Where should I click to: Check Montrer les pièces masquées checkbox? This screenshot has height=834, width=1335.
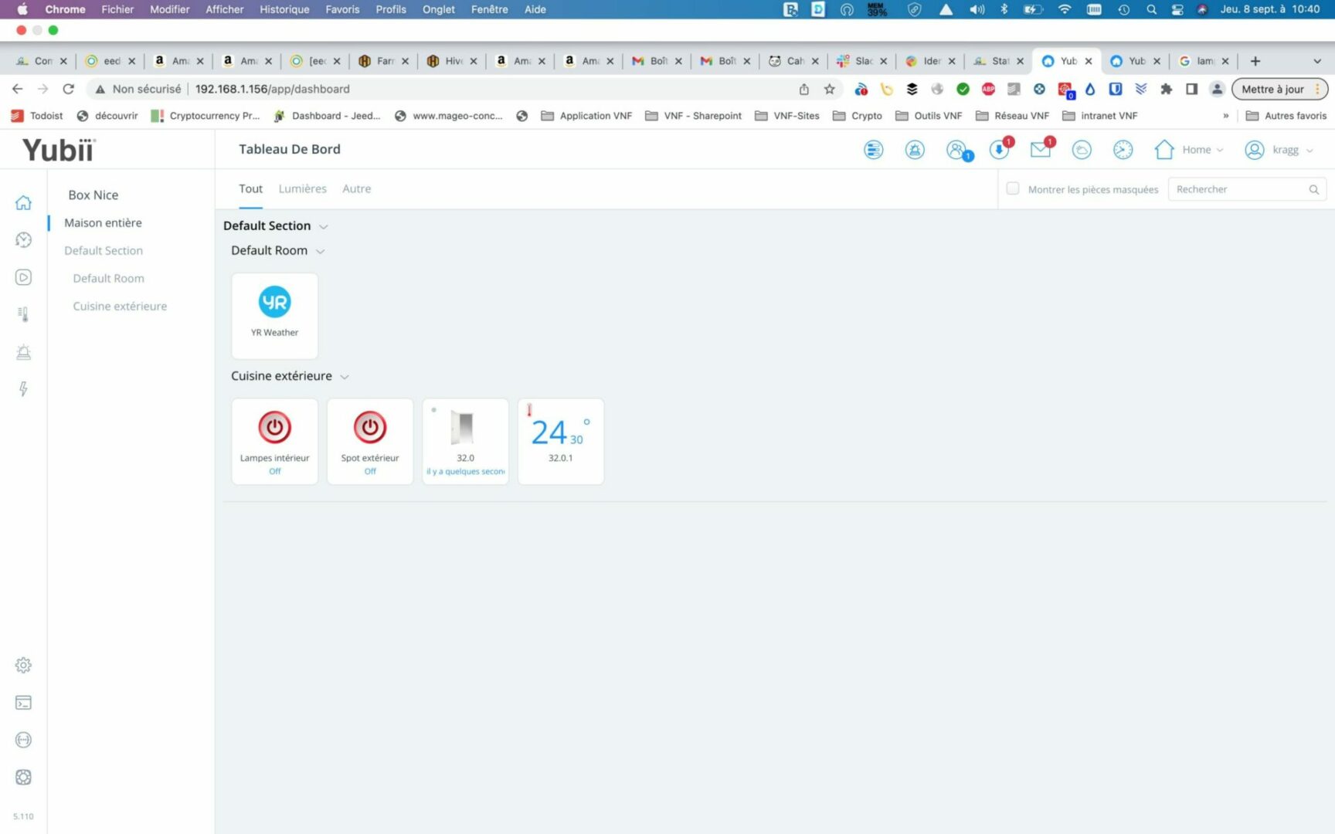click(x=1012, y=188)
